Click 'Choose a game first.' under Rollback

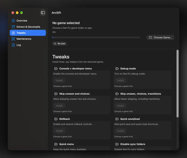click(x=63, y=136)
